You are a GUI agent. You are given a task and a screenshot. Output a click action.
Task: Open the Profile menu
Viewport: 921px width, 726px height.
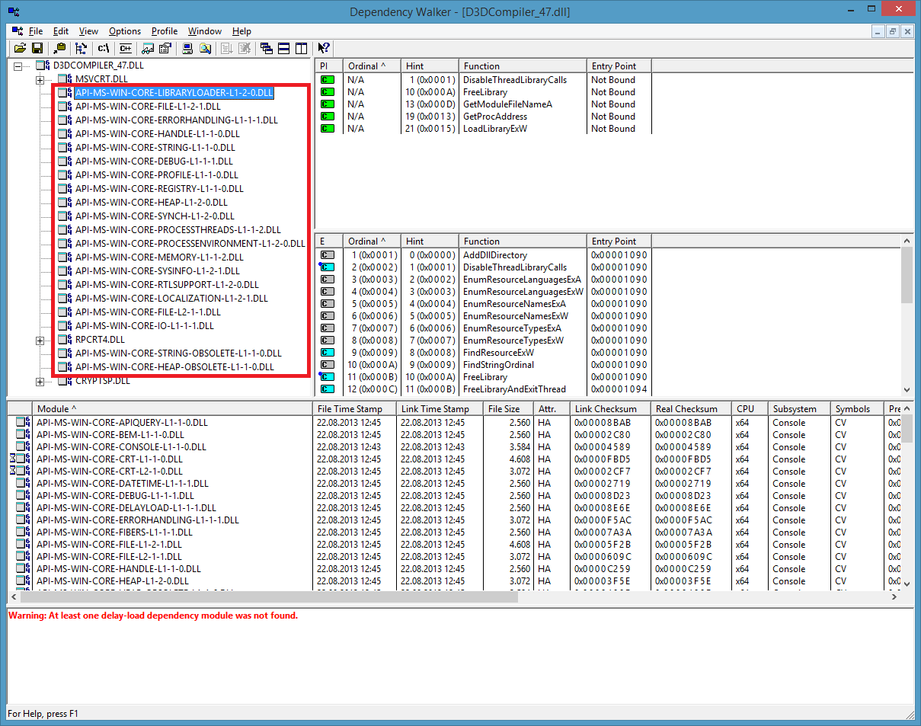165,31
